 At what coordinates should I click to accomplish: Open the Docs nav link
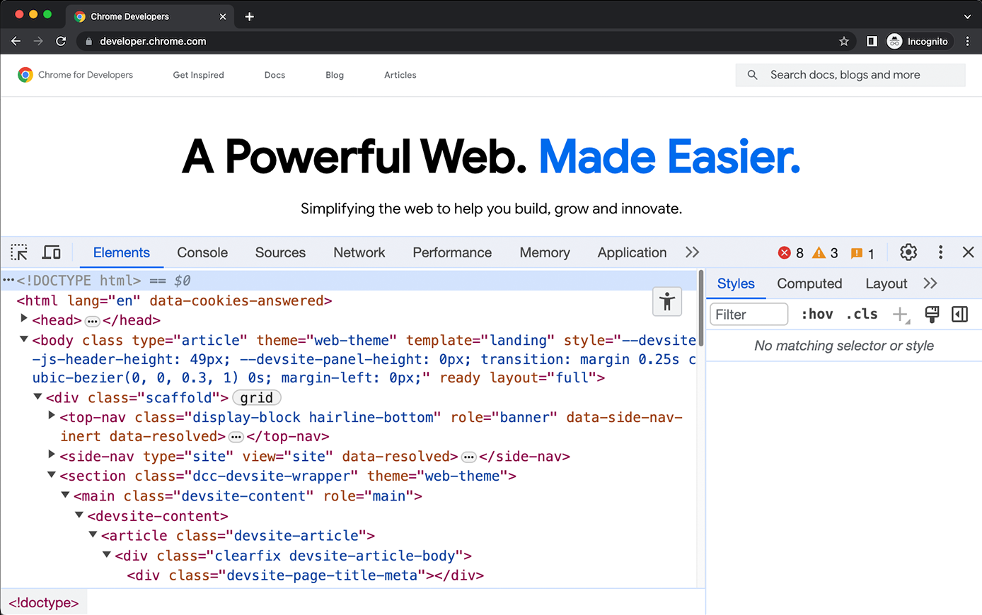tap(275, 75)
